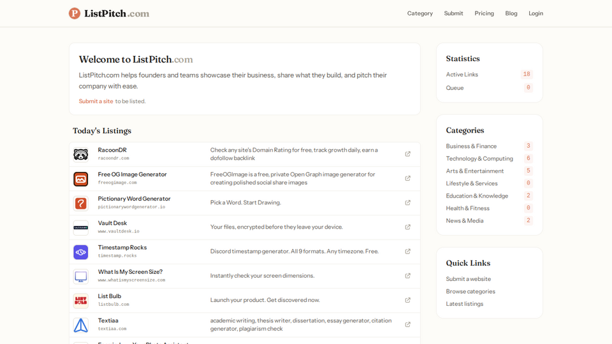This screenshot has height=344, width=612.
Task: Open external link icon for What Is My Screen Size
Action: click(407, 276)
